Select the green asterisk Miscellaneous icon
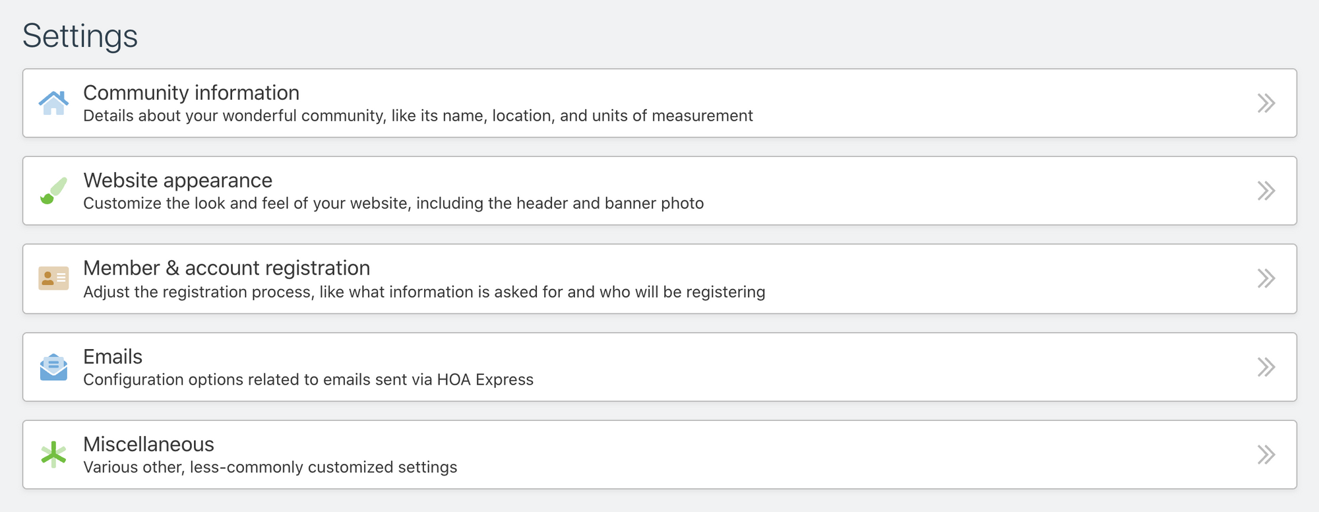 54,455
